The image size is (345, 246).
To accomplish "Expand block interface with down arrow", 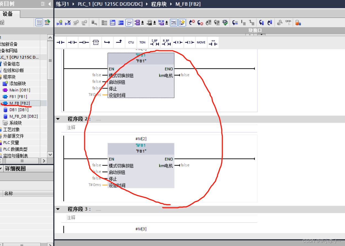I will tap(262, 35).
